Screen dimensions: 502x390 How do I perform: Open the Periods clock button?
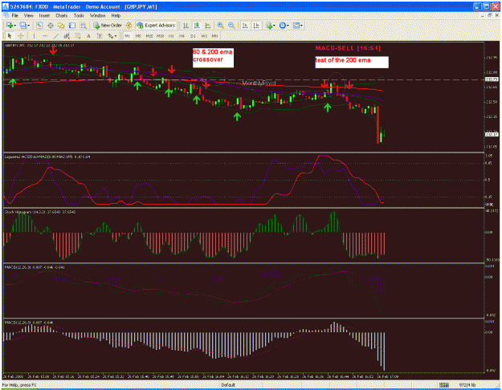282,25
